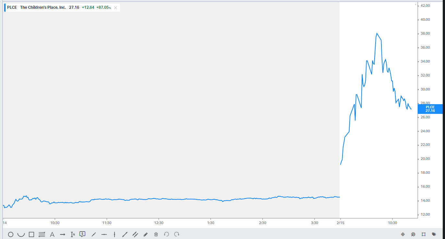Click the 27.16 last price in legend
445x239 pixels.
(x=74, y=7)
